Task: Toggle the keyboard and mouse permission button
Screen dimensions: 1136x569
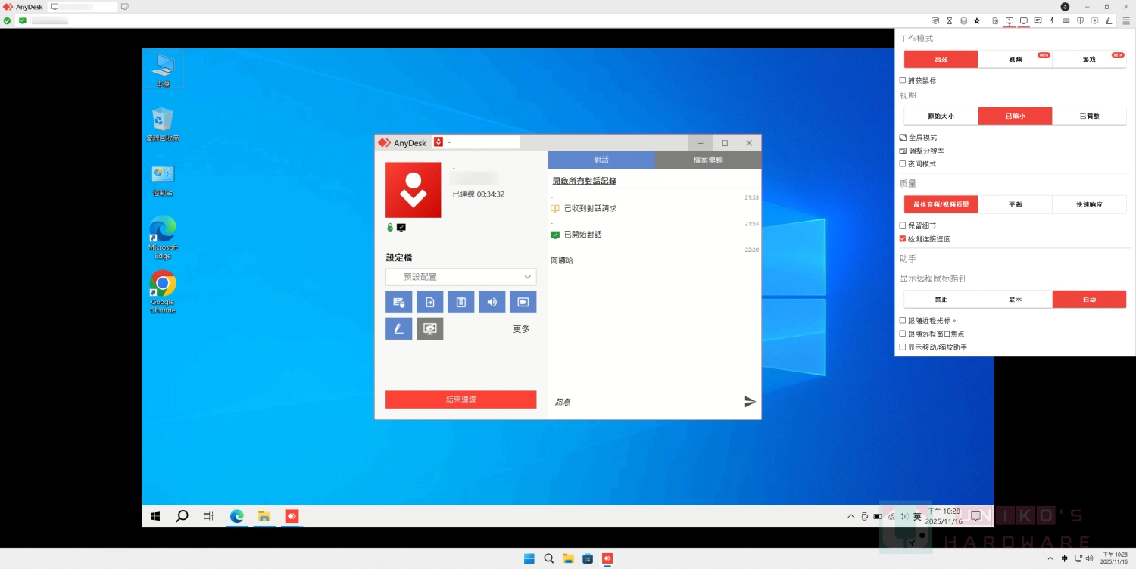Action: (398, 302)
